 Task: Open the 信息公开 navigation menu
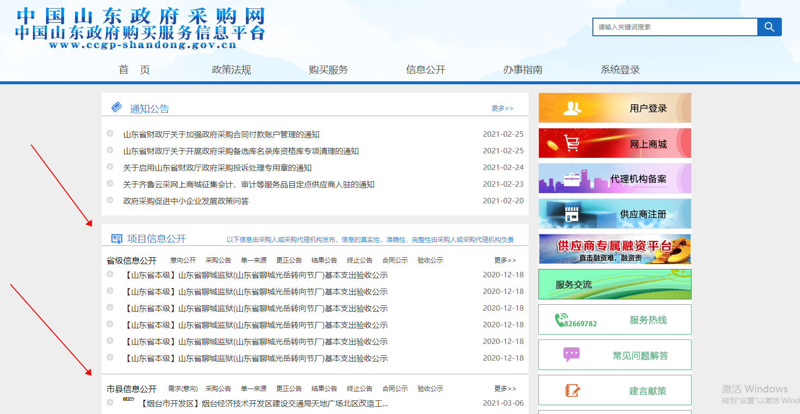click(x=426, y=70)
